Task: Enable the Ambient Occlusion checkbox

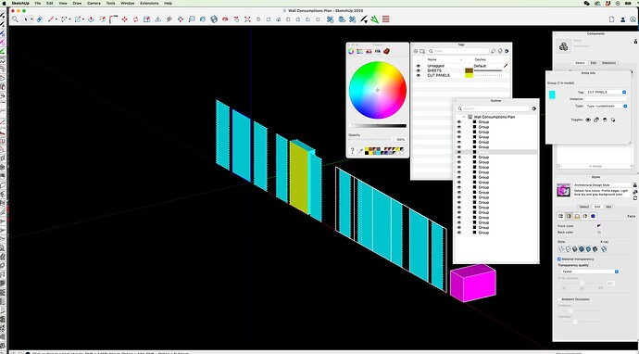Action: click(x=559, y=299)
